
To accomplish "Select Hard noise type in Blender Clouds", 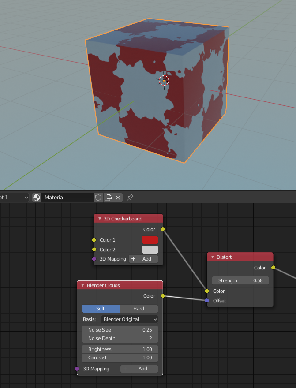I will (x=139, y=309).
